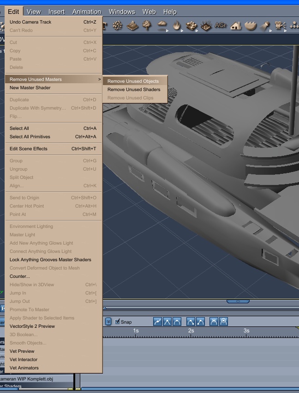Expand the double-chevron timeline options button
299x393 pixels.
tap(108, 322)
